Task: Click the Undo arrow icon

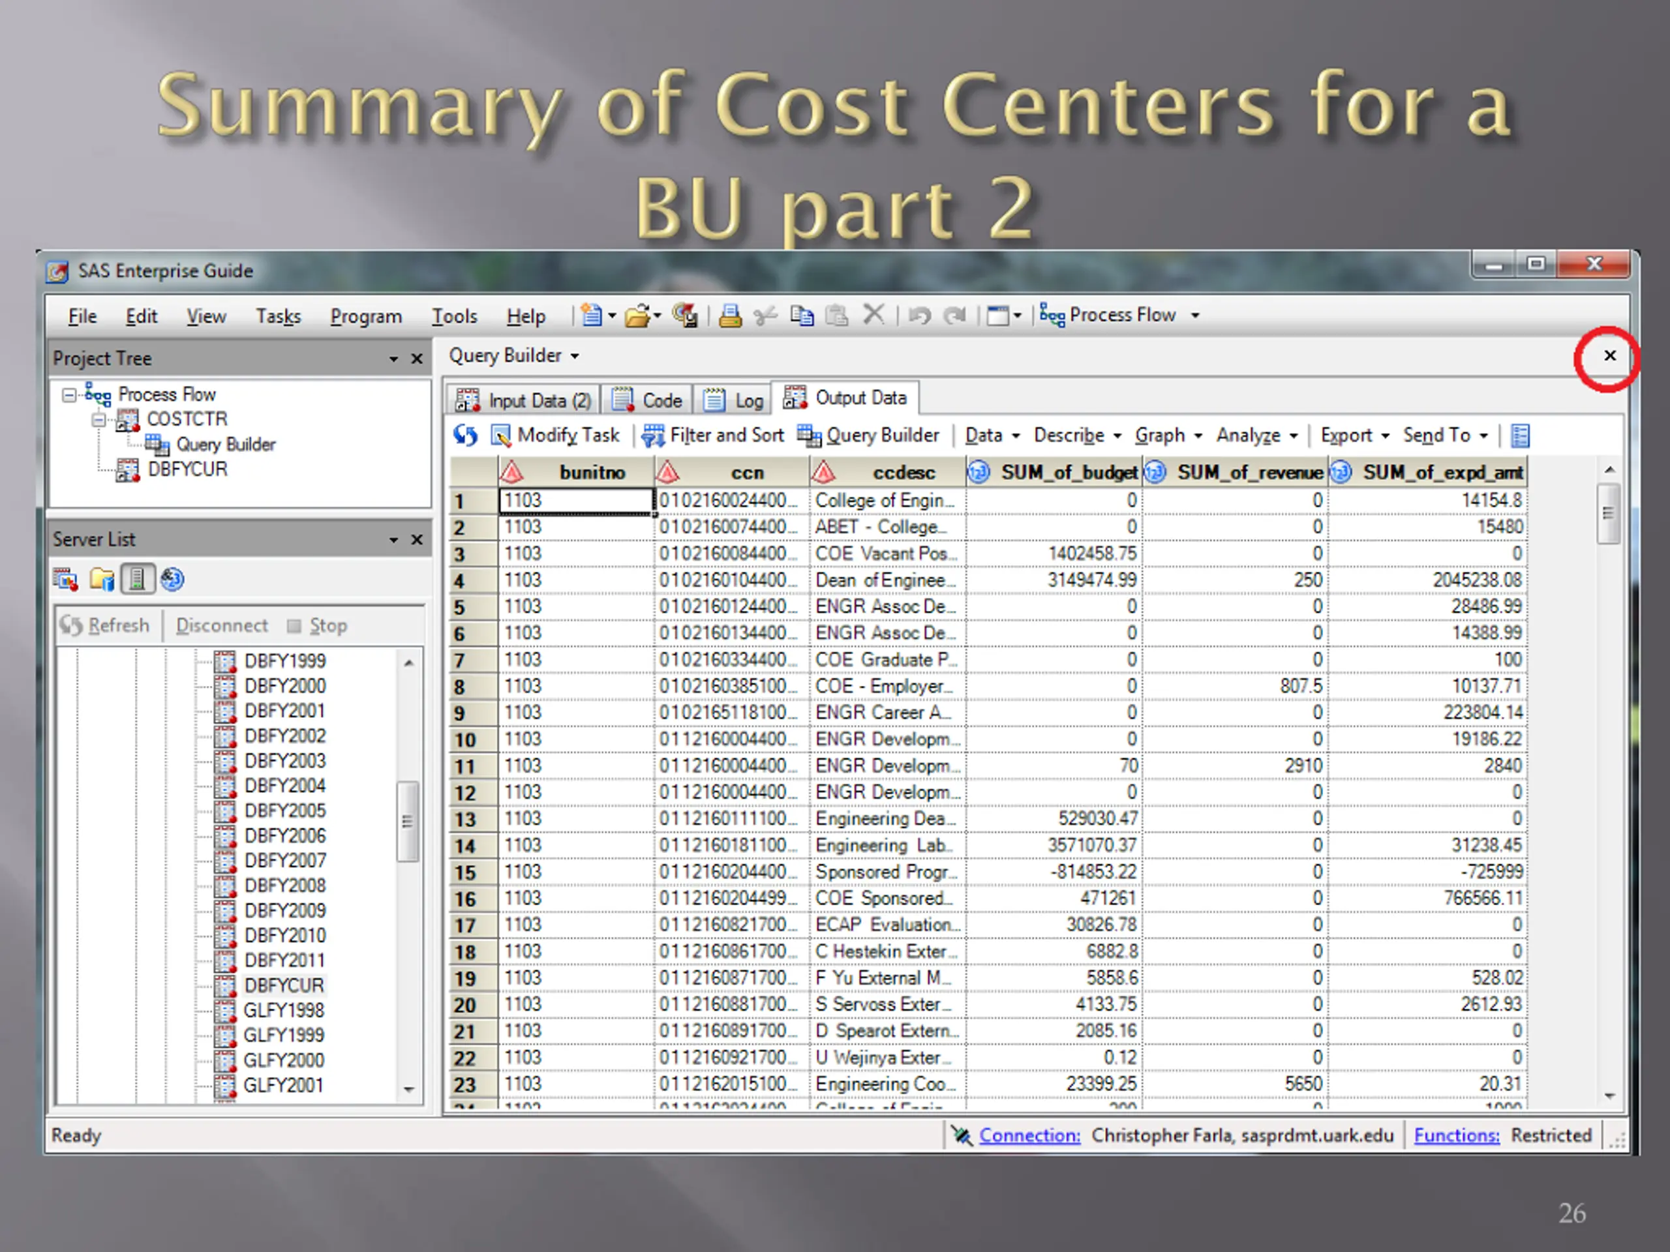Action: pos(918,316)
